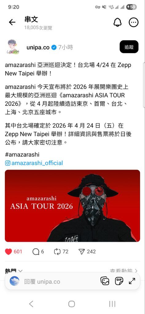Open comments via speech bubble icon

36,251
